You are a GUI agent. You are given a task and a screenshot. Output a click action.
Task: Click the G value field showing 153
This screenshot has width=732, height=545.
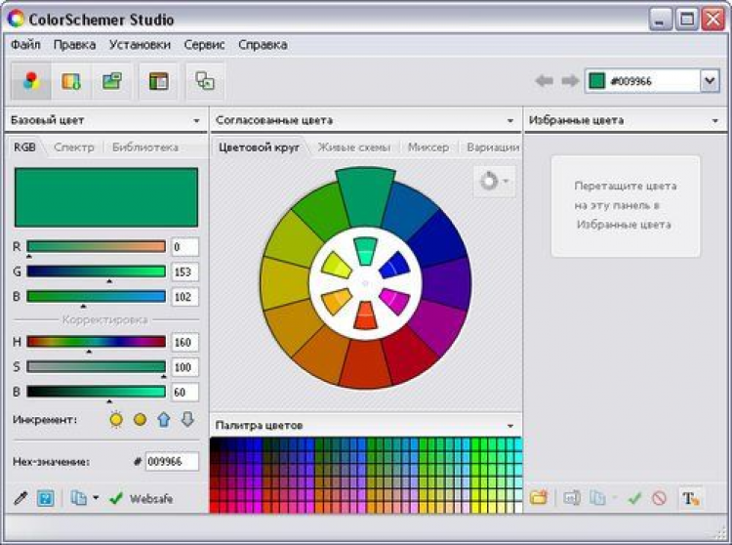[184, 272]
